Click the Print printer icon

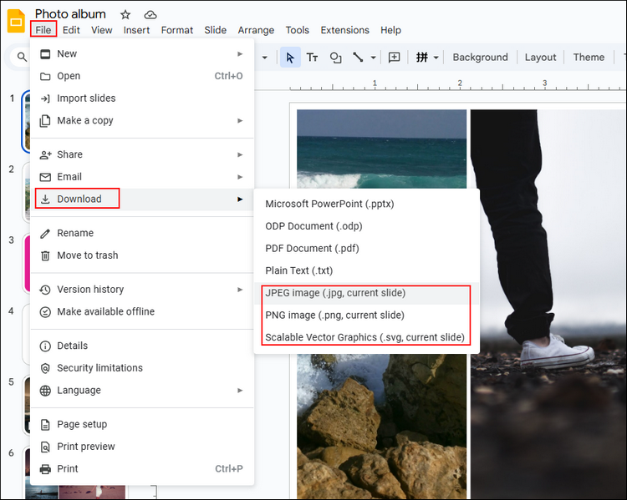(x=45, y=469)
